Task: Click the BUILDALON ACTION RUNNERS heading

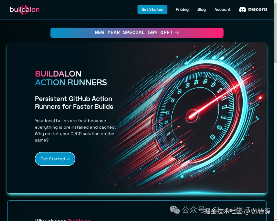Action: point(71,78)
